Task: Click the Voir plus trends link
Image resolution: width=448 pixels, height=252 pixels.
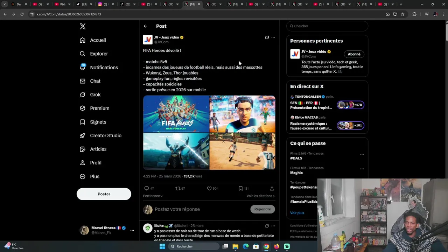Action: pyautogui.click(x=297, y=213)
